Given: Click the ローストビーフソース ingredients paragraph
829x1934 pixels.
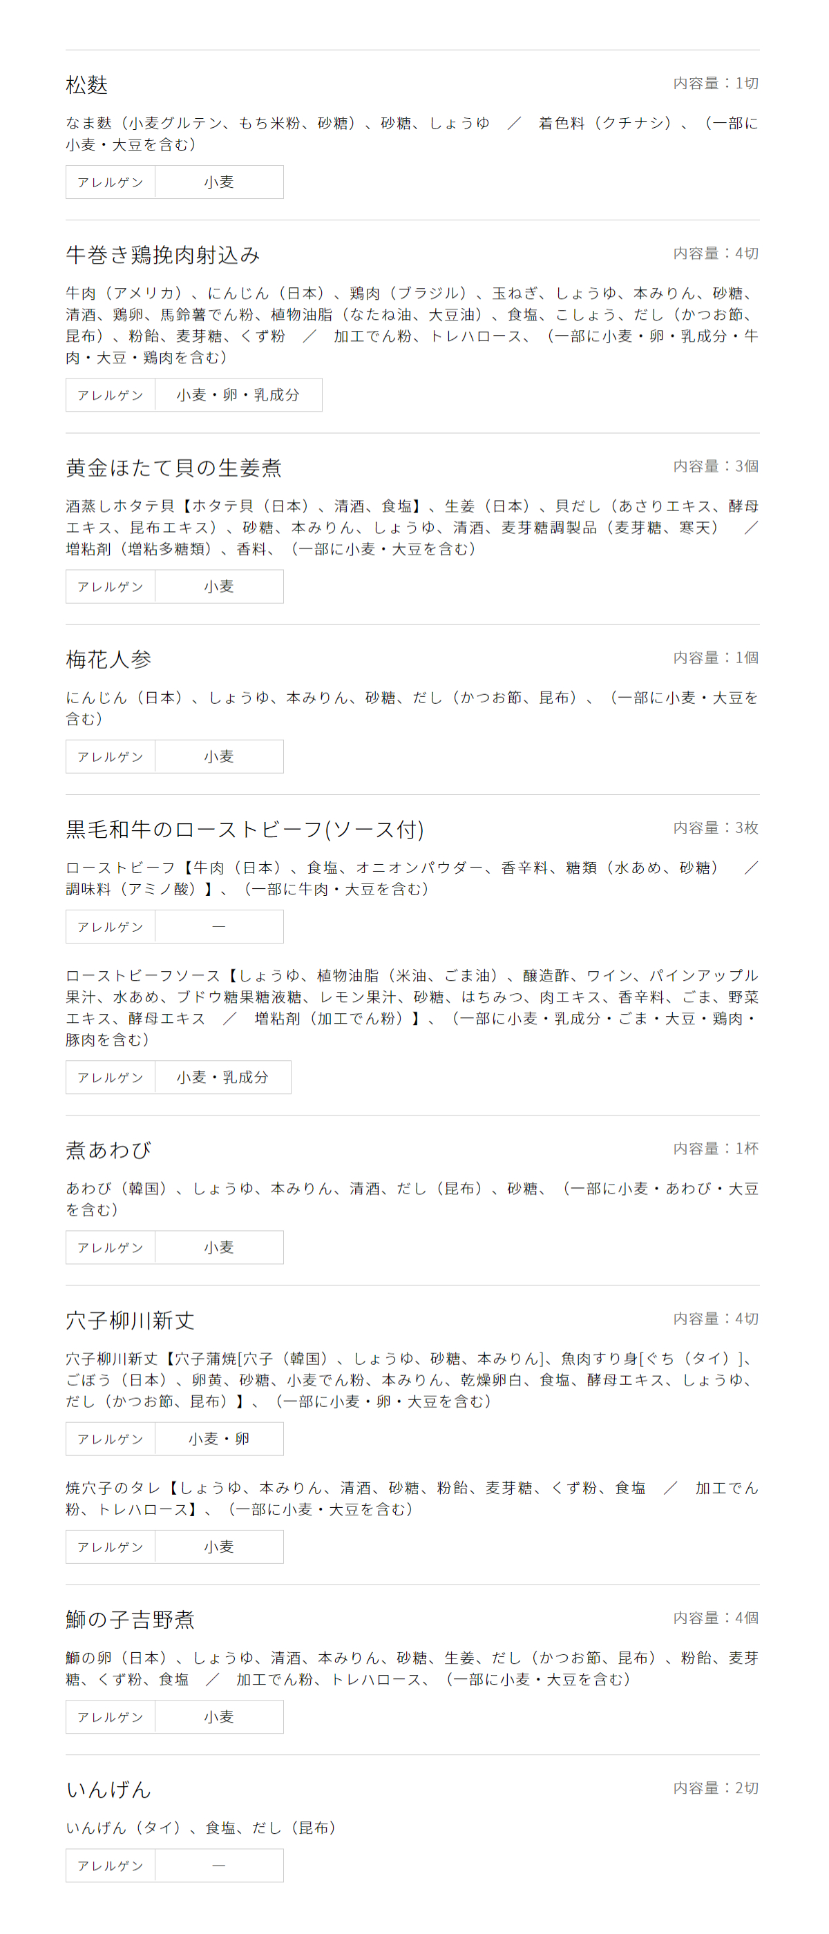Looking at the screenshot, I should pyautogui.click(x=412, y=1008).
